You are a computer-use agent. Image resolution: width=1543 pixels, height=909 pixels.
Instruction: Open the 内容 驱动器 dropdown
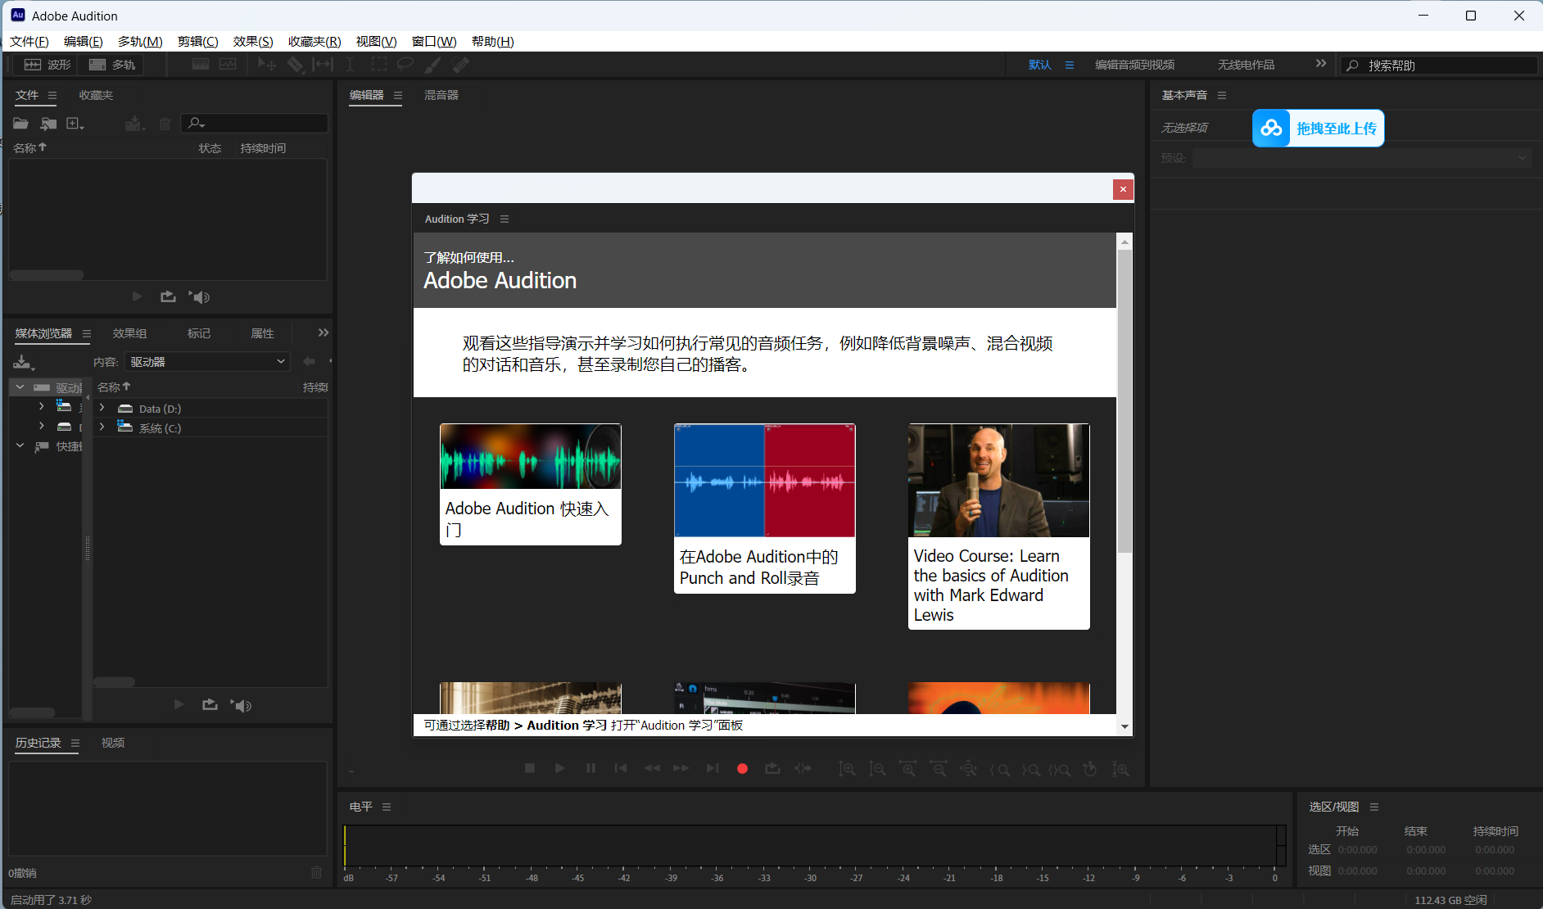[207, 361]
